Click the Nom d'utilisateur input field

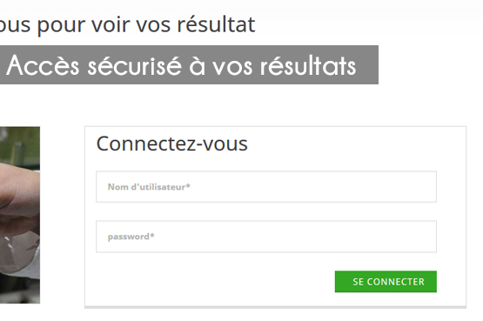coord(266,187)
